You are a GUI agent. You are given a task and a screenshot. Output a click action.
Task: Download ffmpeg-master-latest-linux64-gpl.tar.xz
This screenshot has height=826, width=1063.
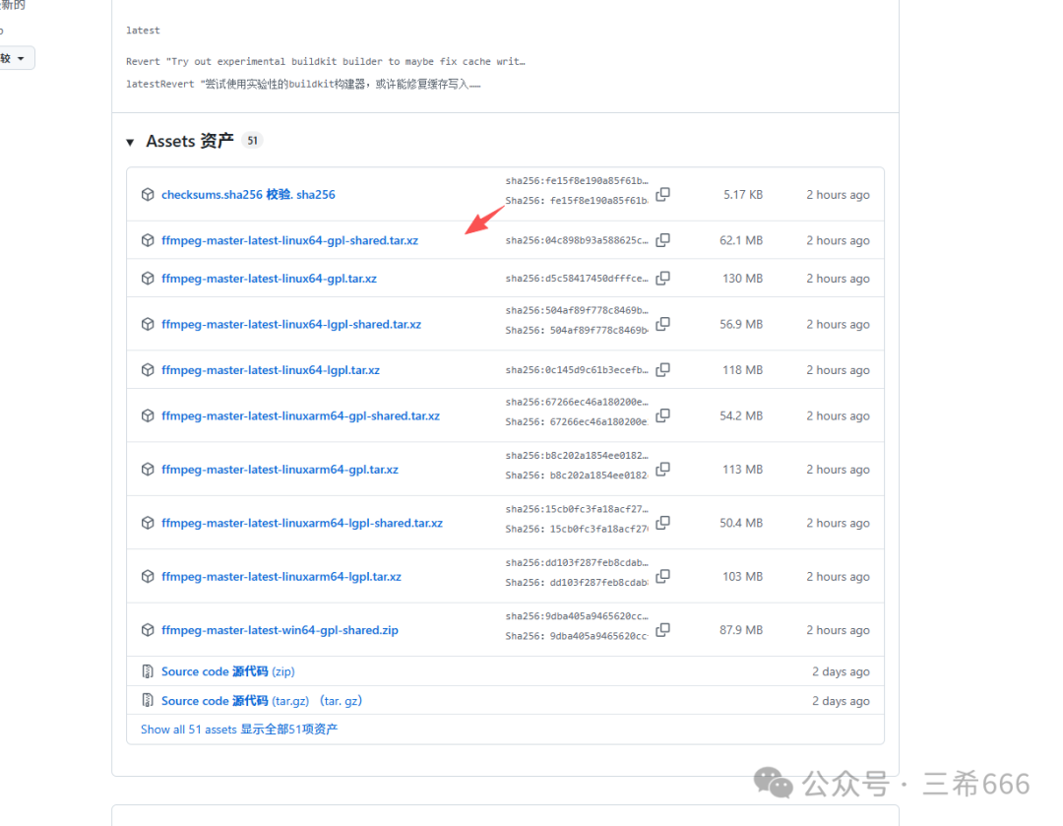[269, 279]
